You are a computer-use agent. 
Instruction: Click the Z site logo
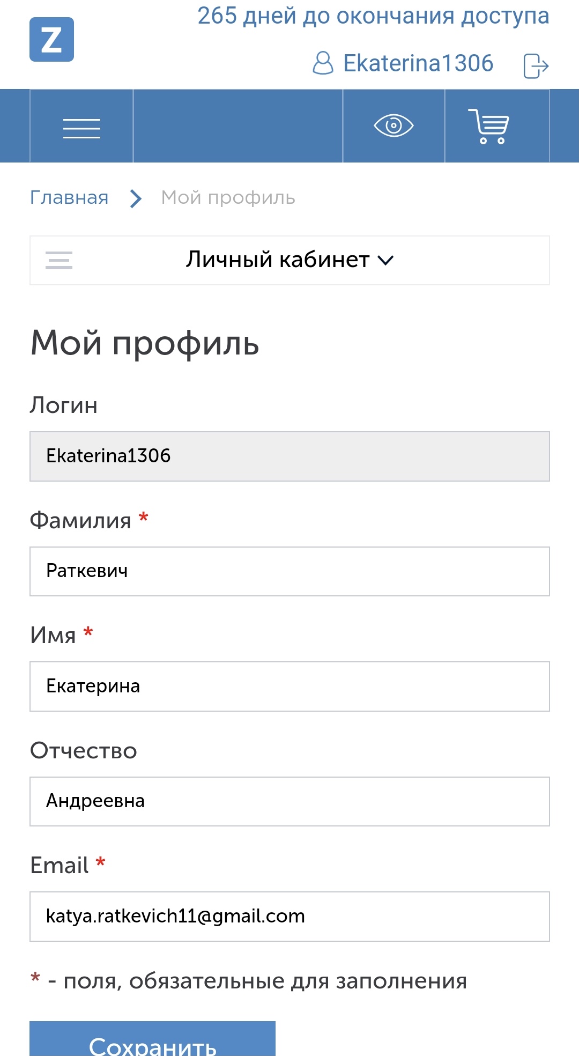51,40
